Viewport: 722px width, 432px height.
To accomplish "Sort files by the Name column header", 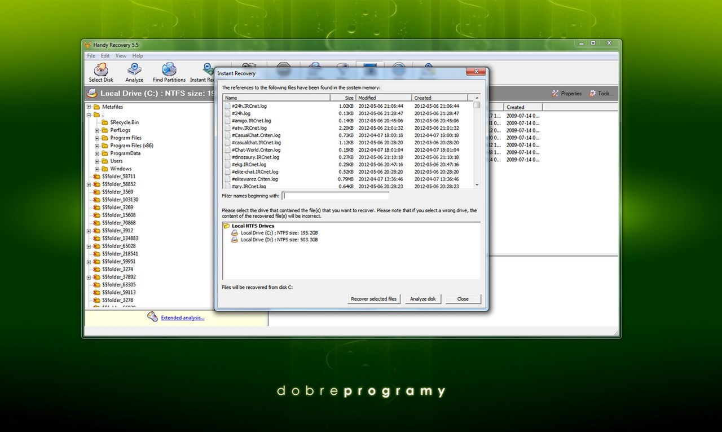I will click(x=276, y=98).
